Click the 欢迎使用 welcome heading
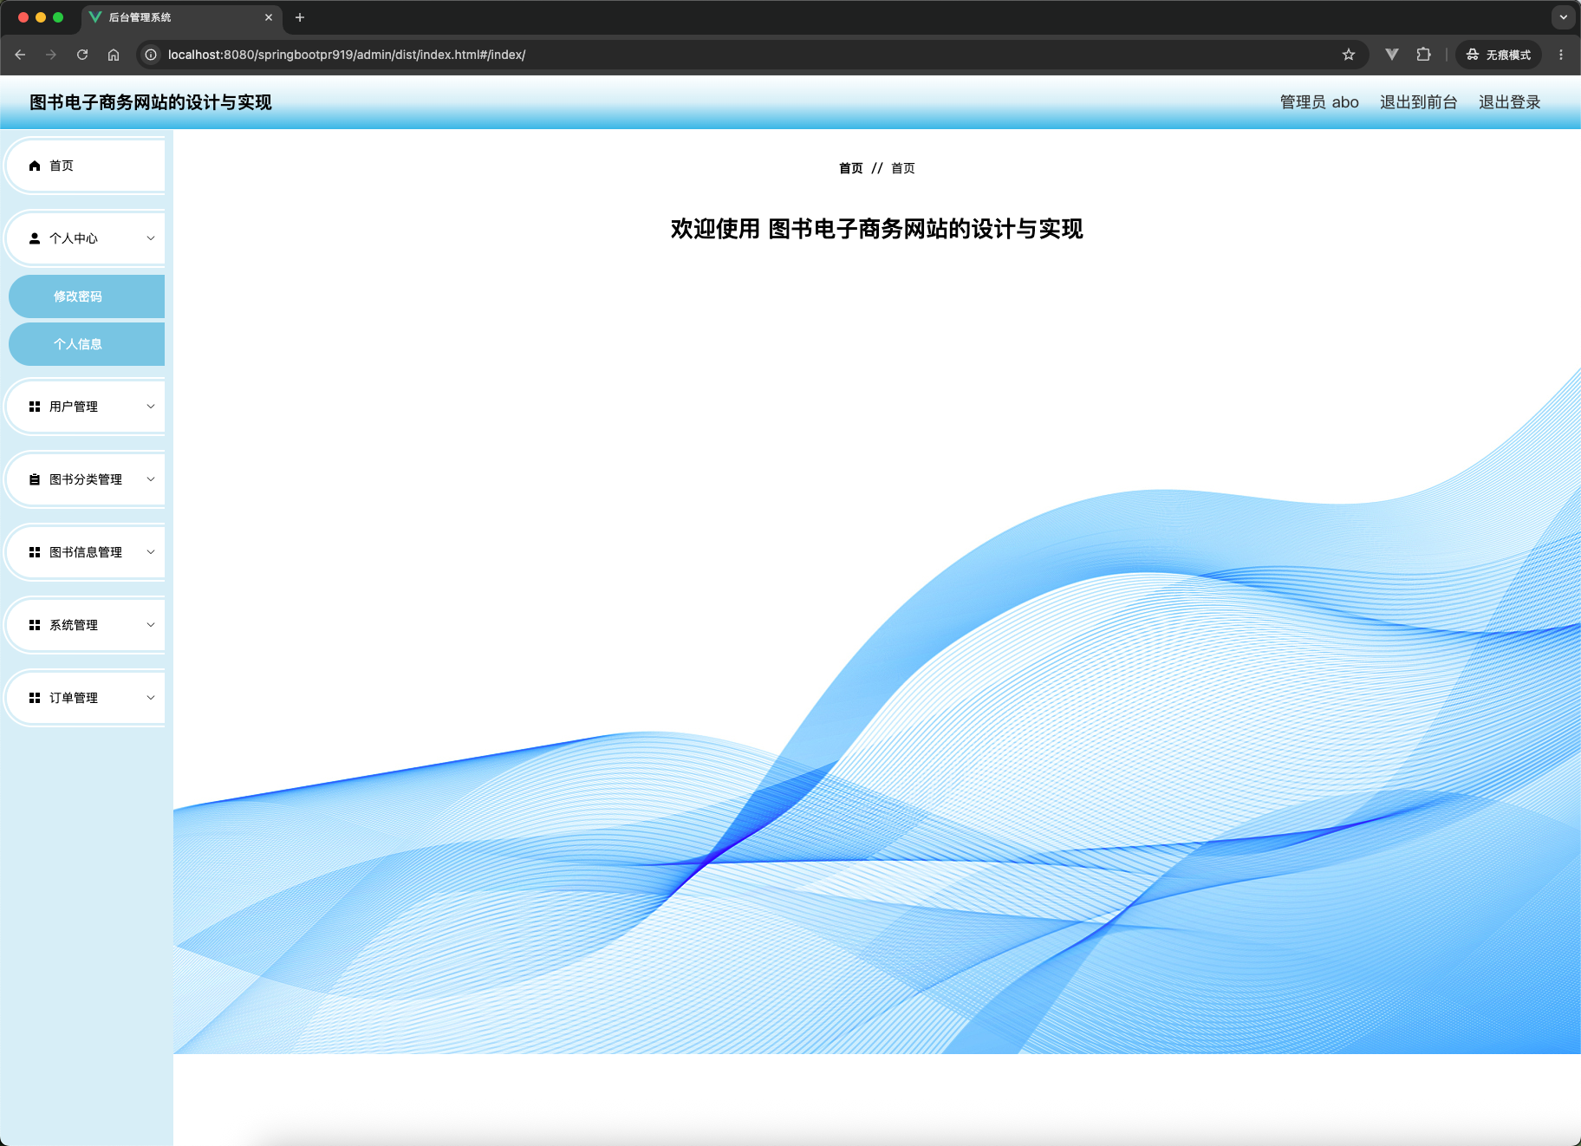The height and width of the screenshot is (1146, 1581). 877,229
